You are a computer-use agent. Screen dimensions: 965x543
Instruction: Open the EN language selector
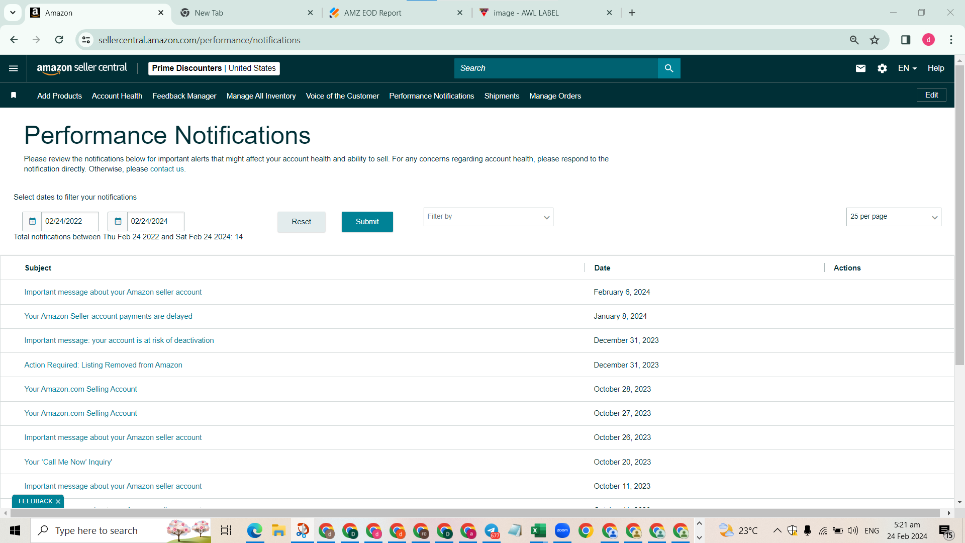(x=907, y=68)
